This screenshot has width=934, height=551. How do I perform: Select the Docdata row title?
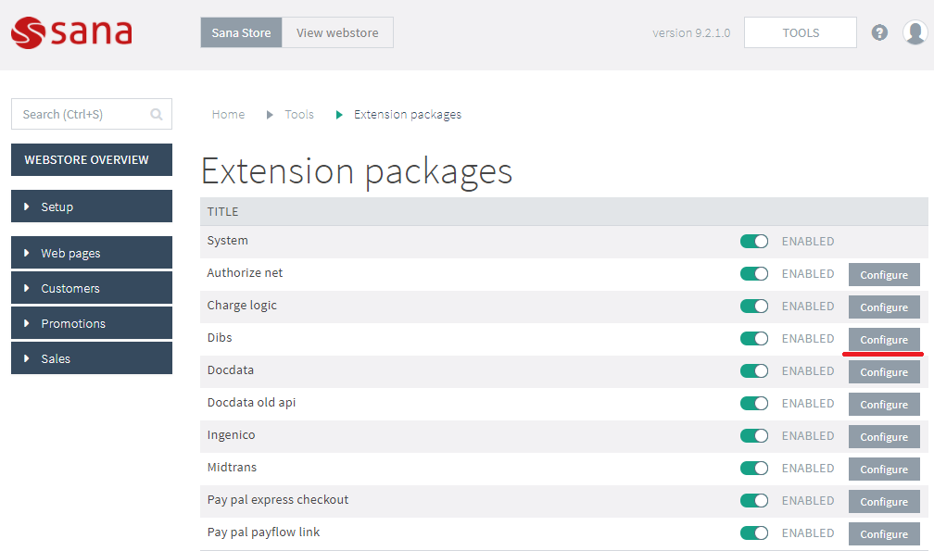click(x=231, y=369)
